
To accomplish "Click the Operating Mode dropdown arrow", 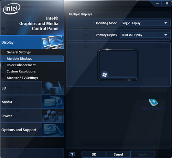I will (x=166, y=23).
